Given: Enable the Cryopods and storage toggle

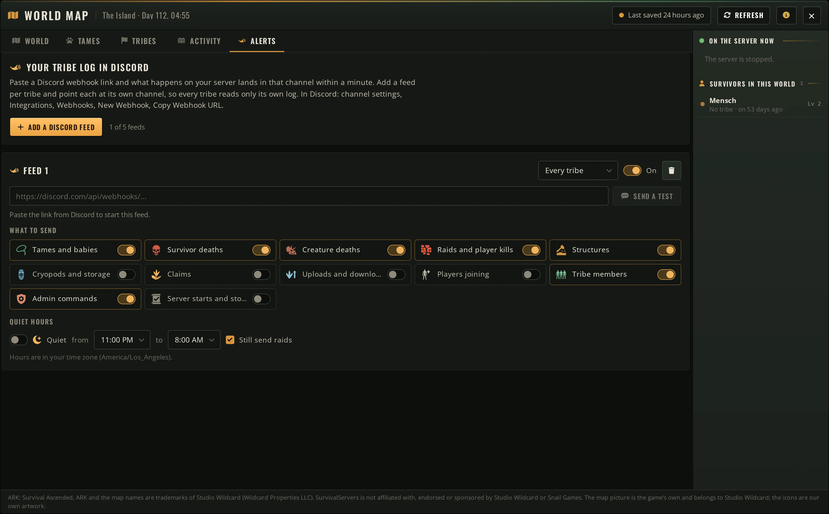Looking at the screenshot, I should pos(126,274).
